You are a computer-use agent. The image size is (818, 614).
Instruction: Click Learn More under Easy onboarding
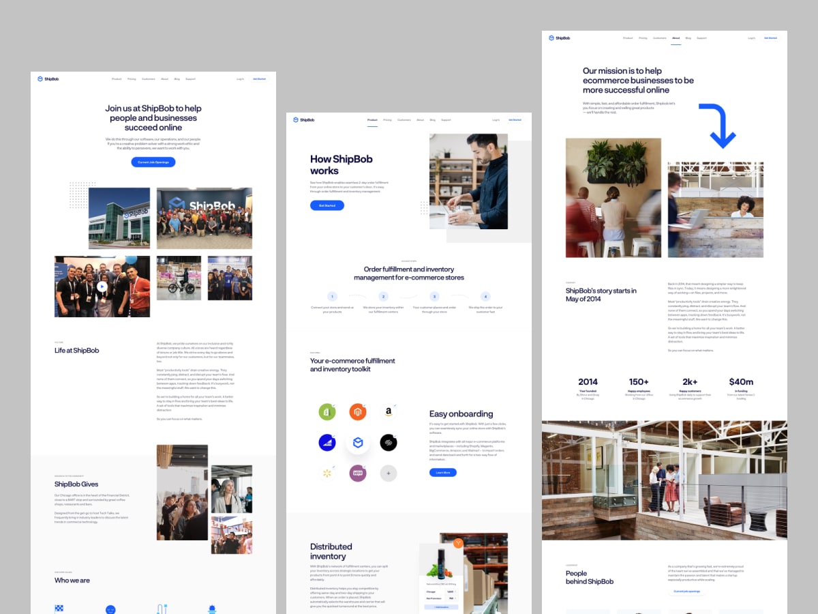tap(443, 472)
